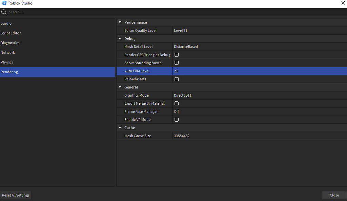Viewport: 347px width, 201px height.
Task: Collapse the Debug section arrow
Action: coord(120,39)
